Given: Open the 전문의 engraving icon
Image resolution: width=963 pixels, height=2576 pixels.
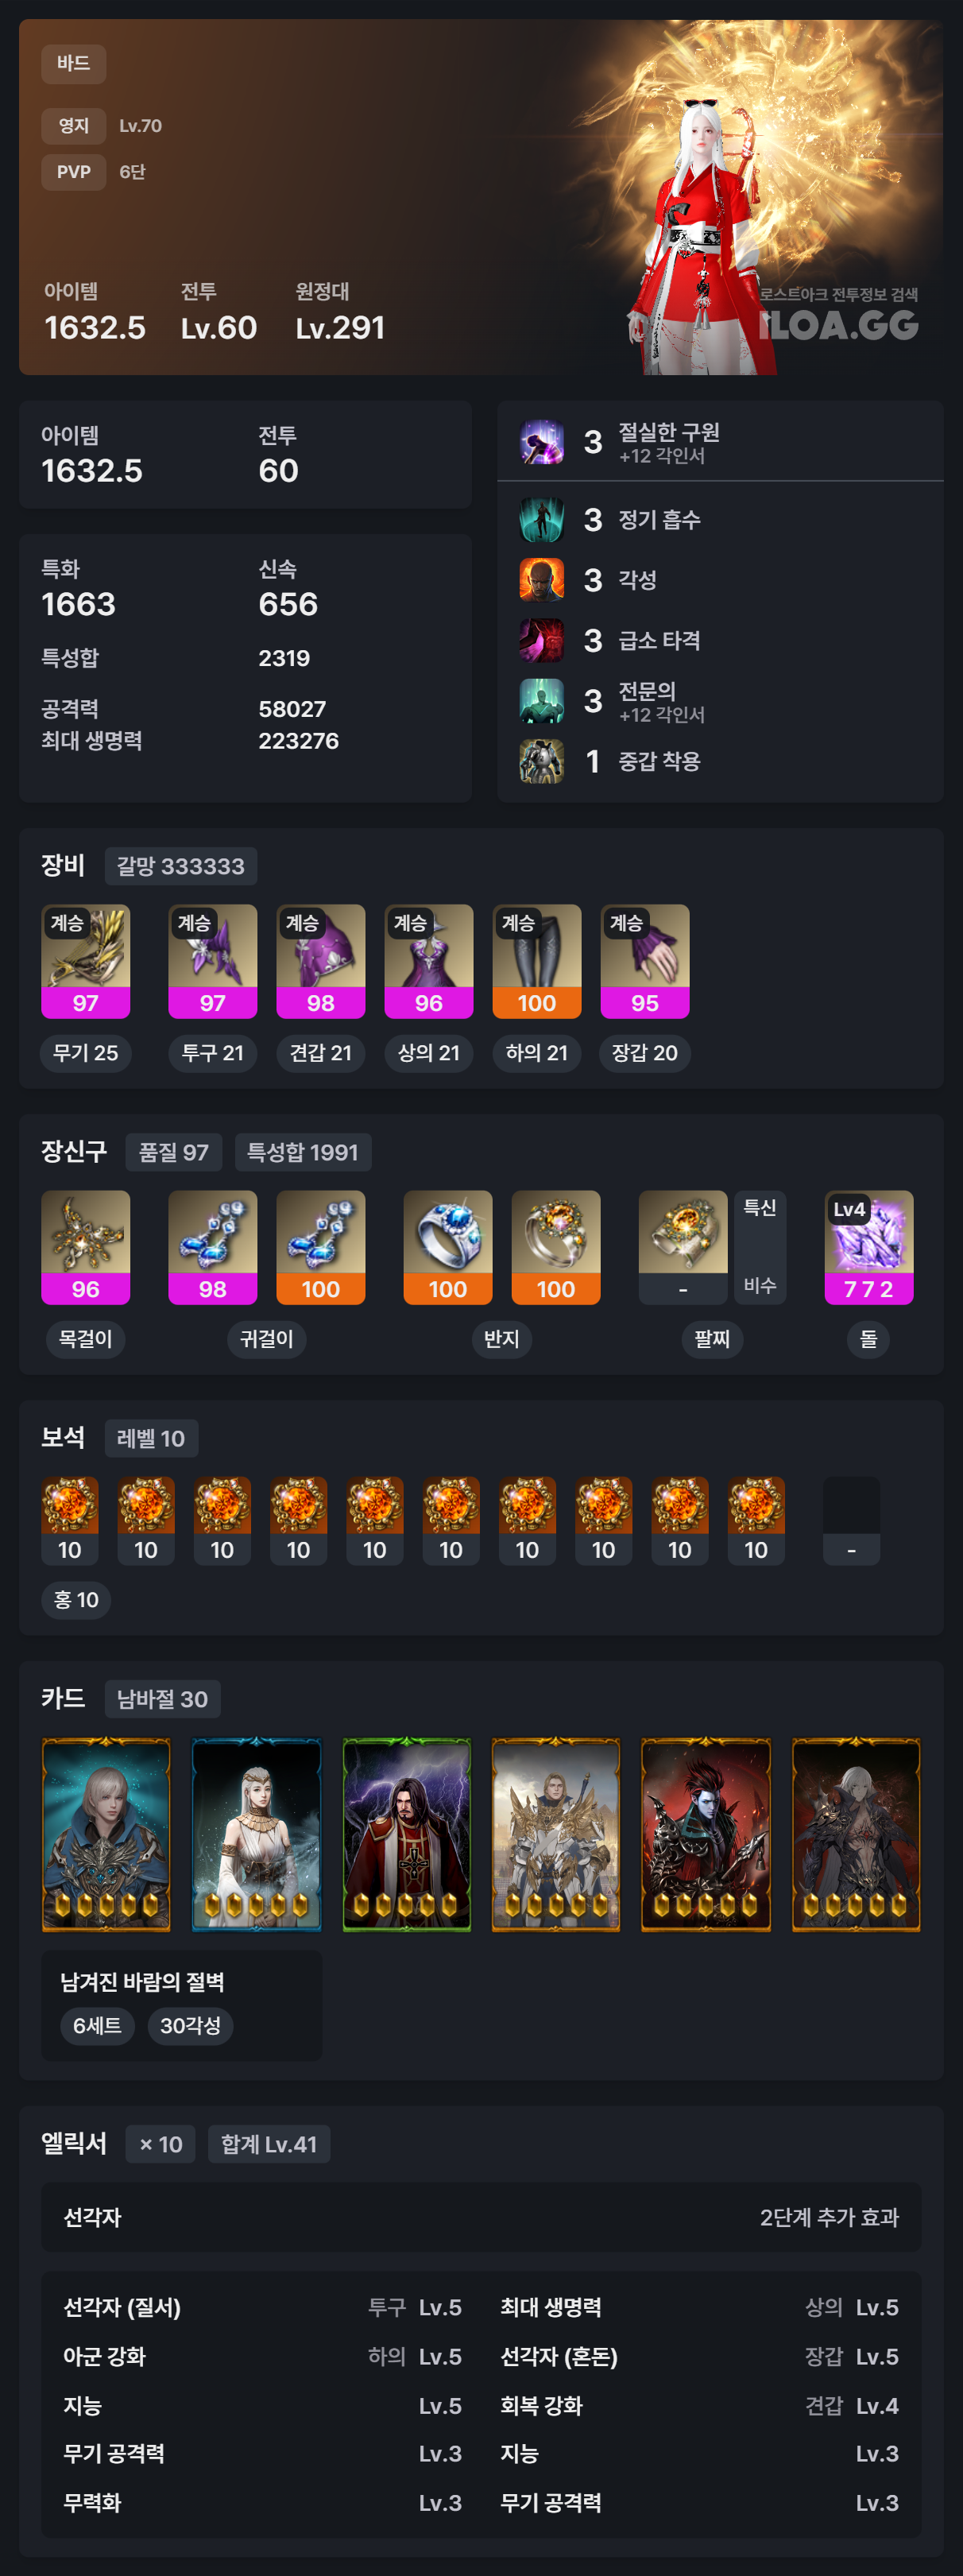Looking at the screenshot, I should tap(541, 701).
